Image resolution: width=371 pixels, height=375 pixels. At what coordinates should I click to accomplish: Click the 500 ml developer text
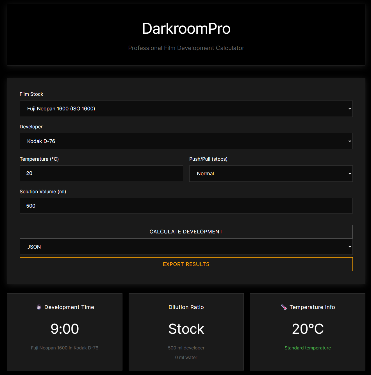(186, 348)
